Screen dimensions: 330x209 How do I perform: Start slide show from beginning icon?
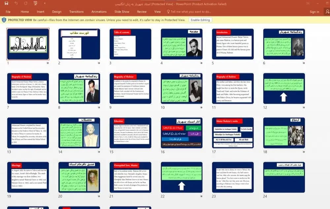pos(35,3)
